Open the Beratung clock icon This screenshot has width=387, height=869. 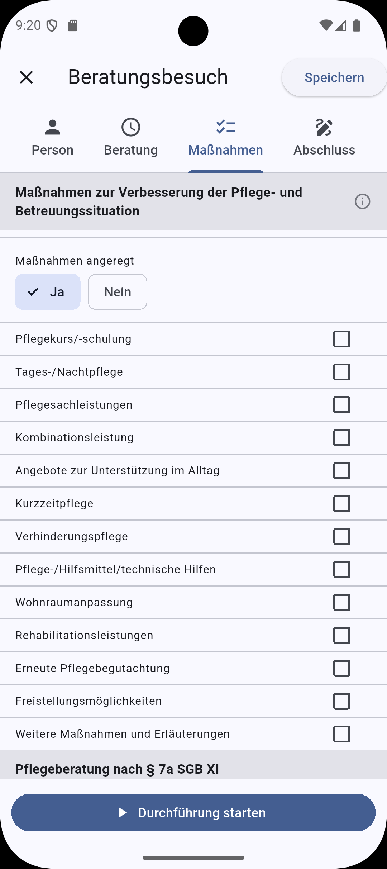tap(131, 127)
